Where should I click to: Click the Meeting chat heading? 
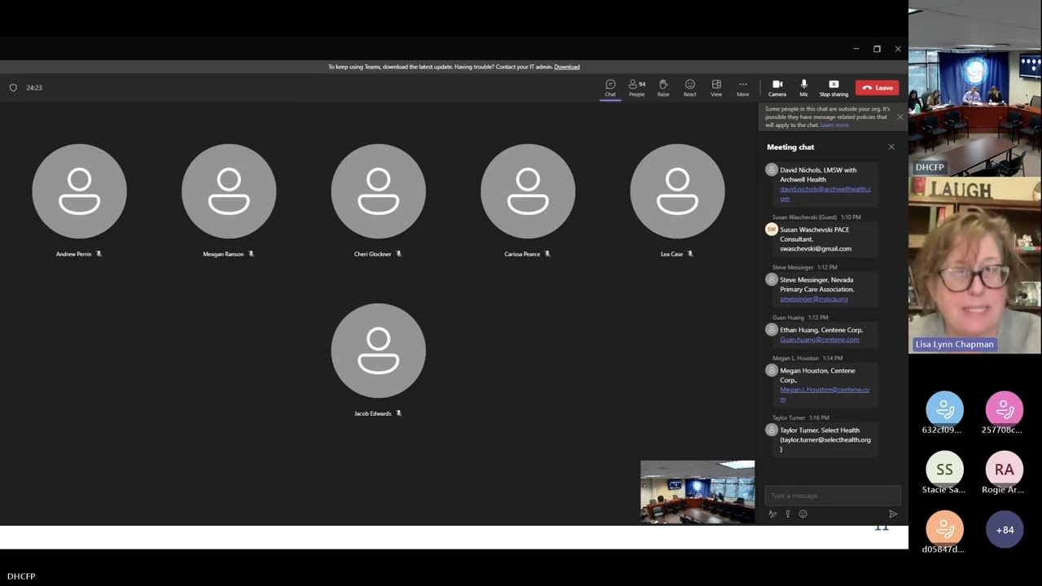click(x=790, y=147)
